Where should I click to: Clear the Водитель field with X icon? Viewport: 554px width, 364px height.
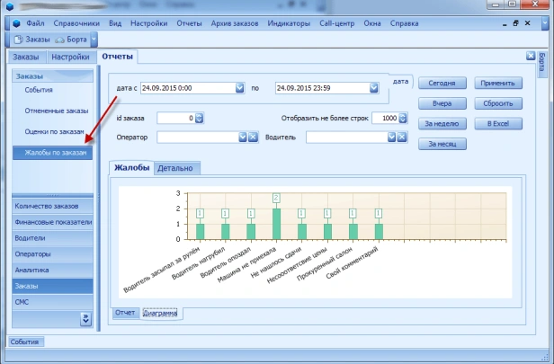402,138
